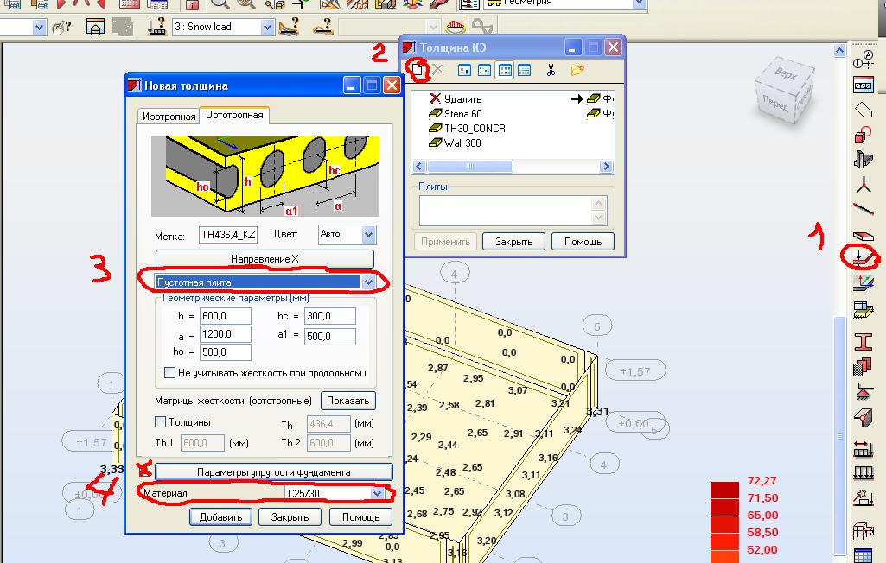Click the 'Показать' stiffness matrices button

coord(348,401)
